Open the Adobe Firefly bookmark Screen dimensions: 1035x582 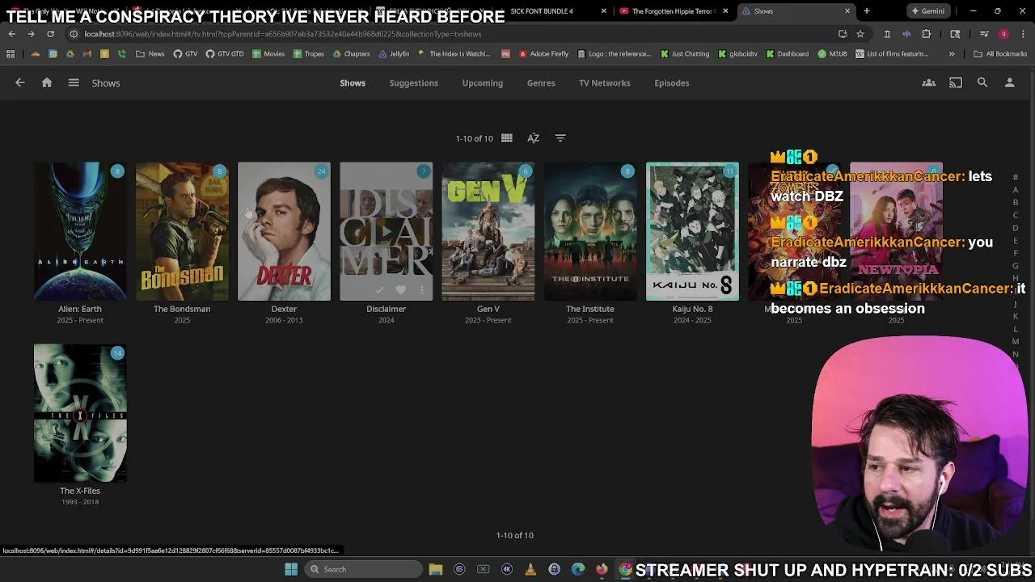pos(543,54)
